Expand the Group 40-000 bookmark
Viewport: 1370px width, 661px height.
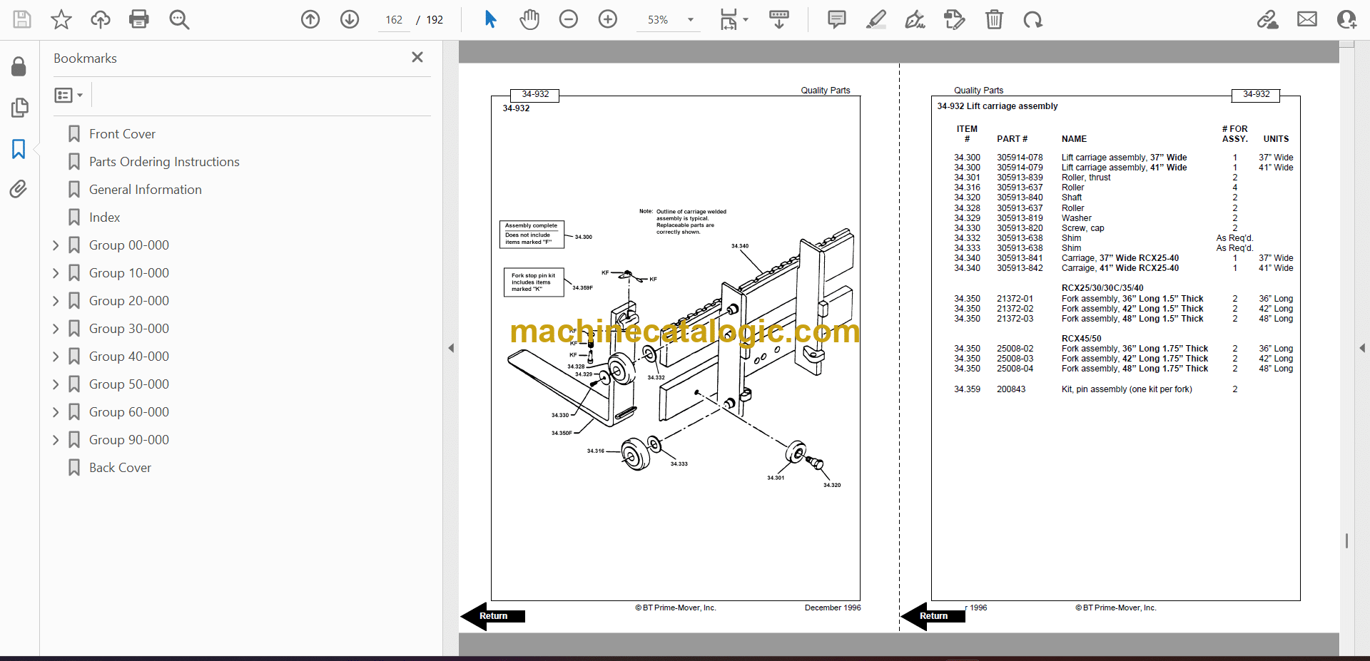click(56, 357)
